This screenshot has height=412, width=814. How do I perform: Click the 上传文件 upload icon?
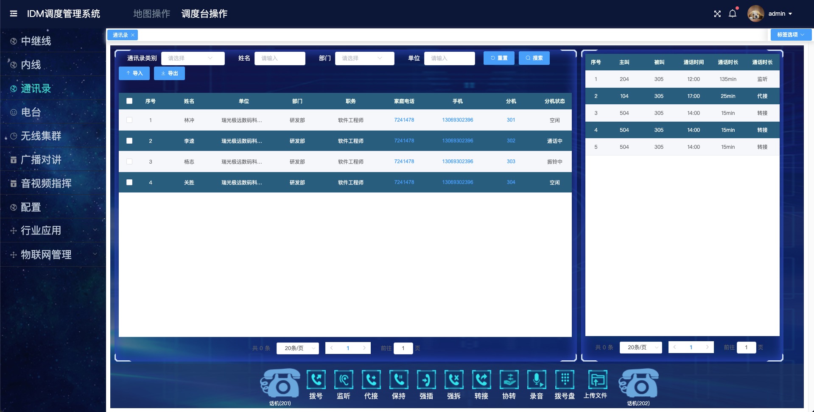coord(597,380)
